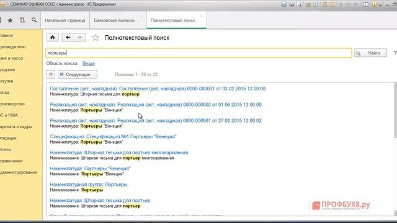397x223 pixels.
Task: Go back with the left arrow button
Action: (68, 37)
